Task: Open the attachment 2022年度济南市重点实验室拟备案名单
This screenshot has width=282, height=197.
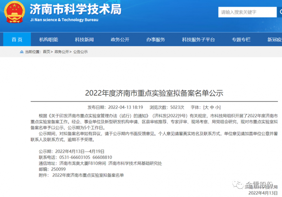Action: tap(88, 175)
